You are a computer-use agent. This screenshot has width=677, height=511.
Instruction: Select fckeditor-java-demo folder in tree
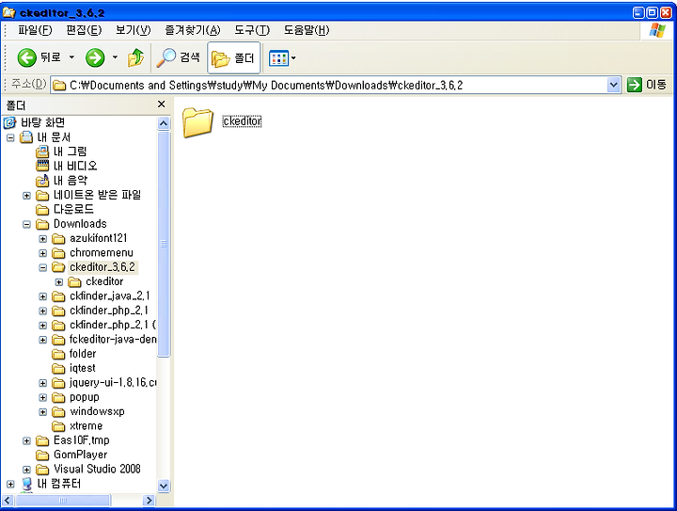pyautogui.click(x=113, y=340)
